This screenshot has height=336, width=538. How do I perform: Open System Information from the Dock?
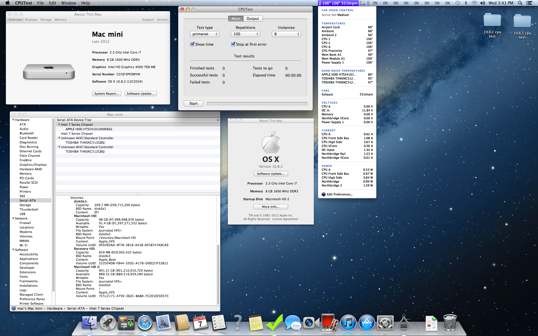pyautogui.click(x=404, y=323)
